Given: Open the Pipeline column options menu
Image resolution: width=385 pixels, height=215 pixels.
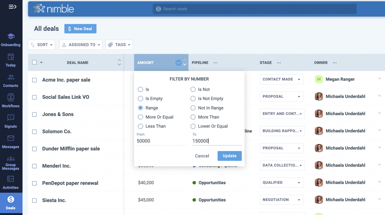Looking at the screenshot, I should tap(215, 63).
